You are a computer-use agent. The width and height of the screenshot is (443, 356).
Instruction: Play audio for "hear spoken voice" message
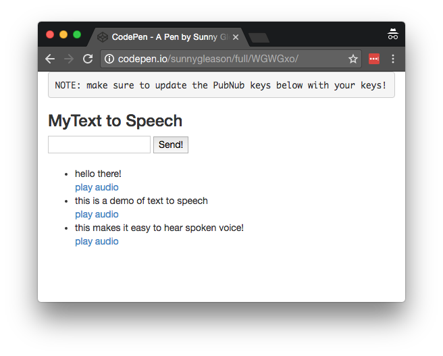point(97,241)
